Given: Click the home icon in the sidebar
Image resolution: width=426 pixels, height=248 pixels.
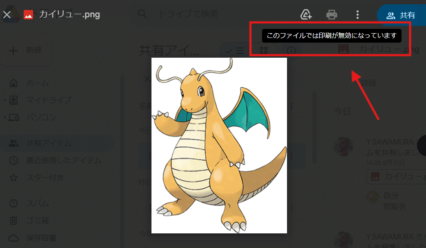Looking at the screenshot, I should point(14,83).
